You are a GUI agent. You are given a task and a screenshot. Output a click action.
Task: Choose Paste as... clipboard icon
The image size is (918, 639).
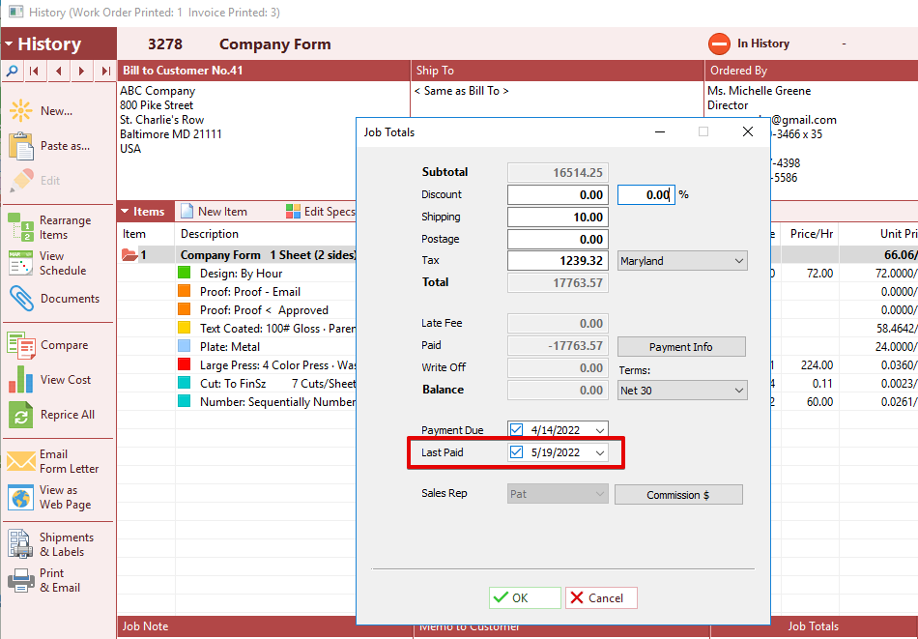[x=21, y=146]
